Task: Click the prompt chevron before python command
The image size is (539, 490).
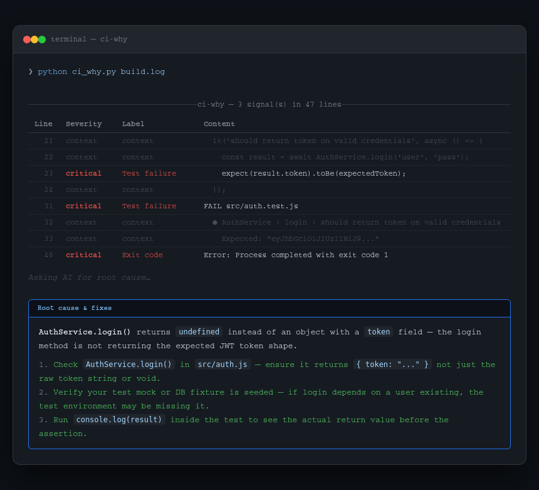Action: coord(31,72)
